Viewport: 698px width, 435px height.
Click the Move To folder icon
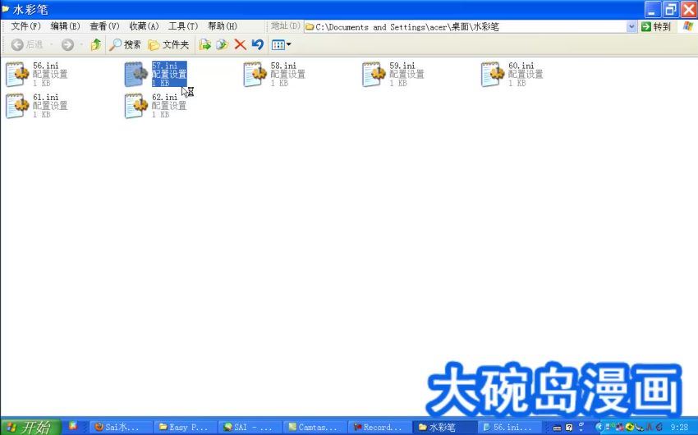pos(205,45)
